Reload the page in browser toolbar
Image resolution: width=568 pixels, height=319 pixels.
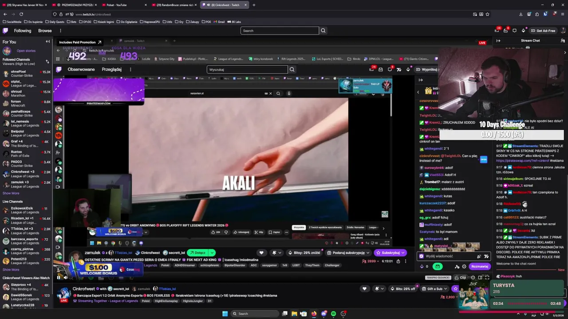click(21, 14)
